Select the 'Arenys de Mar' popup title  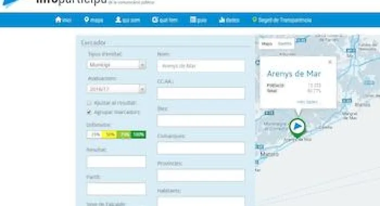point(294,74)
